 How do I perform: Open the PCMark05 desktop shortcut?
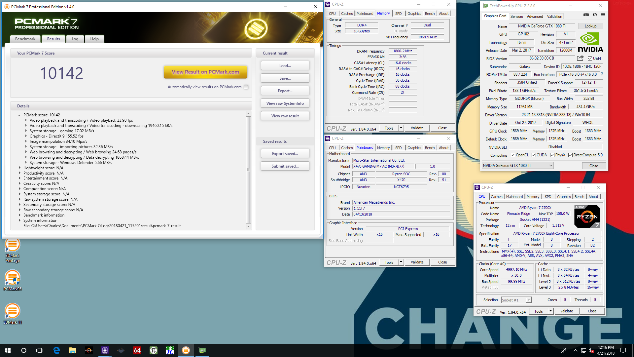pos(12,280)
